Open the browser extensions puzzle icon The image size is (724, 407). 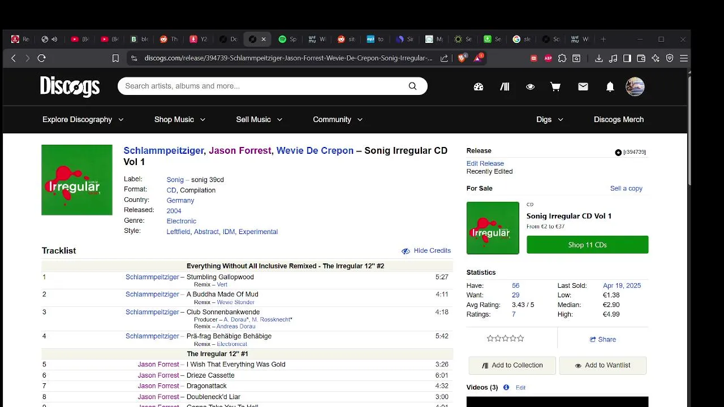tap(562, 58)
